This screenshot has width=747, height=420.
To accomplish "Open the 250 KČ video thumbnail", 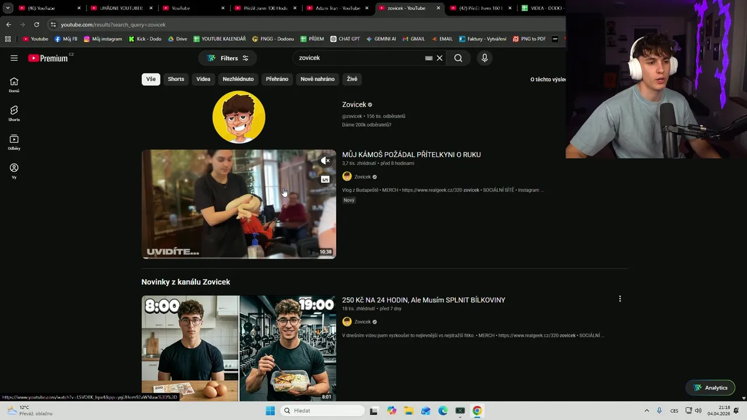I will pos(239,348).
